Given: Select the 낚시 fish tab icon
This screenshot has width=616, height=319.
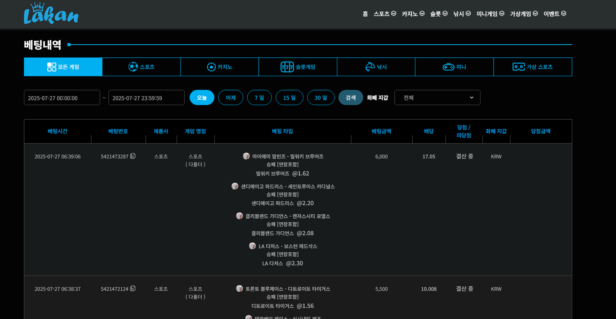Looking at the screenshot, I should click(x=370, y=67).
